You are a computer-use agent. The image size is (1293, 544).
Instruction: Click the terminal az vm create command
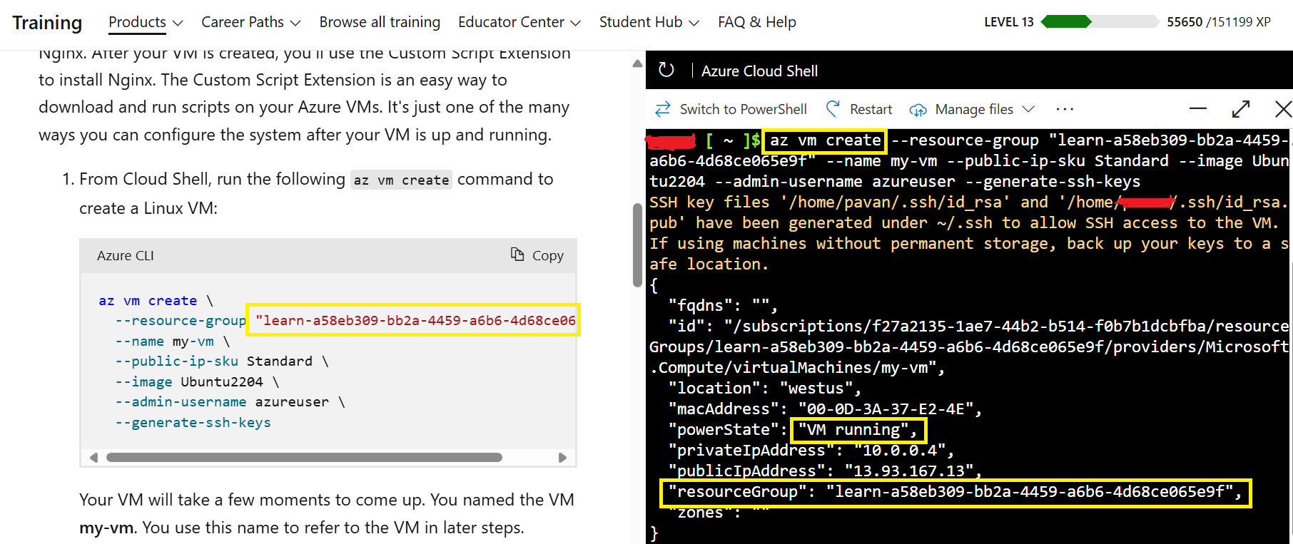825,140
